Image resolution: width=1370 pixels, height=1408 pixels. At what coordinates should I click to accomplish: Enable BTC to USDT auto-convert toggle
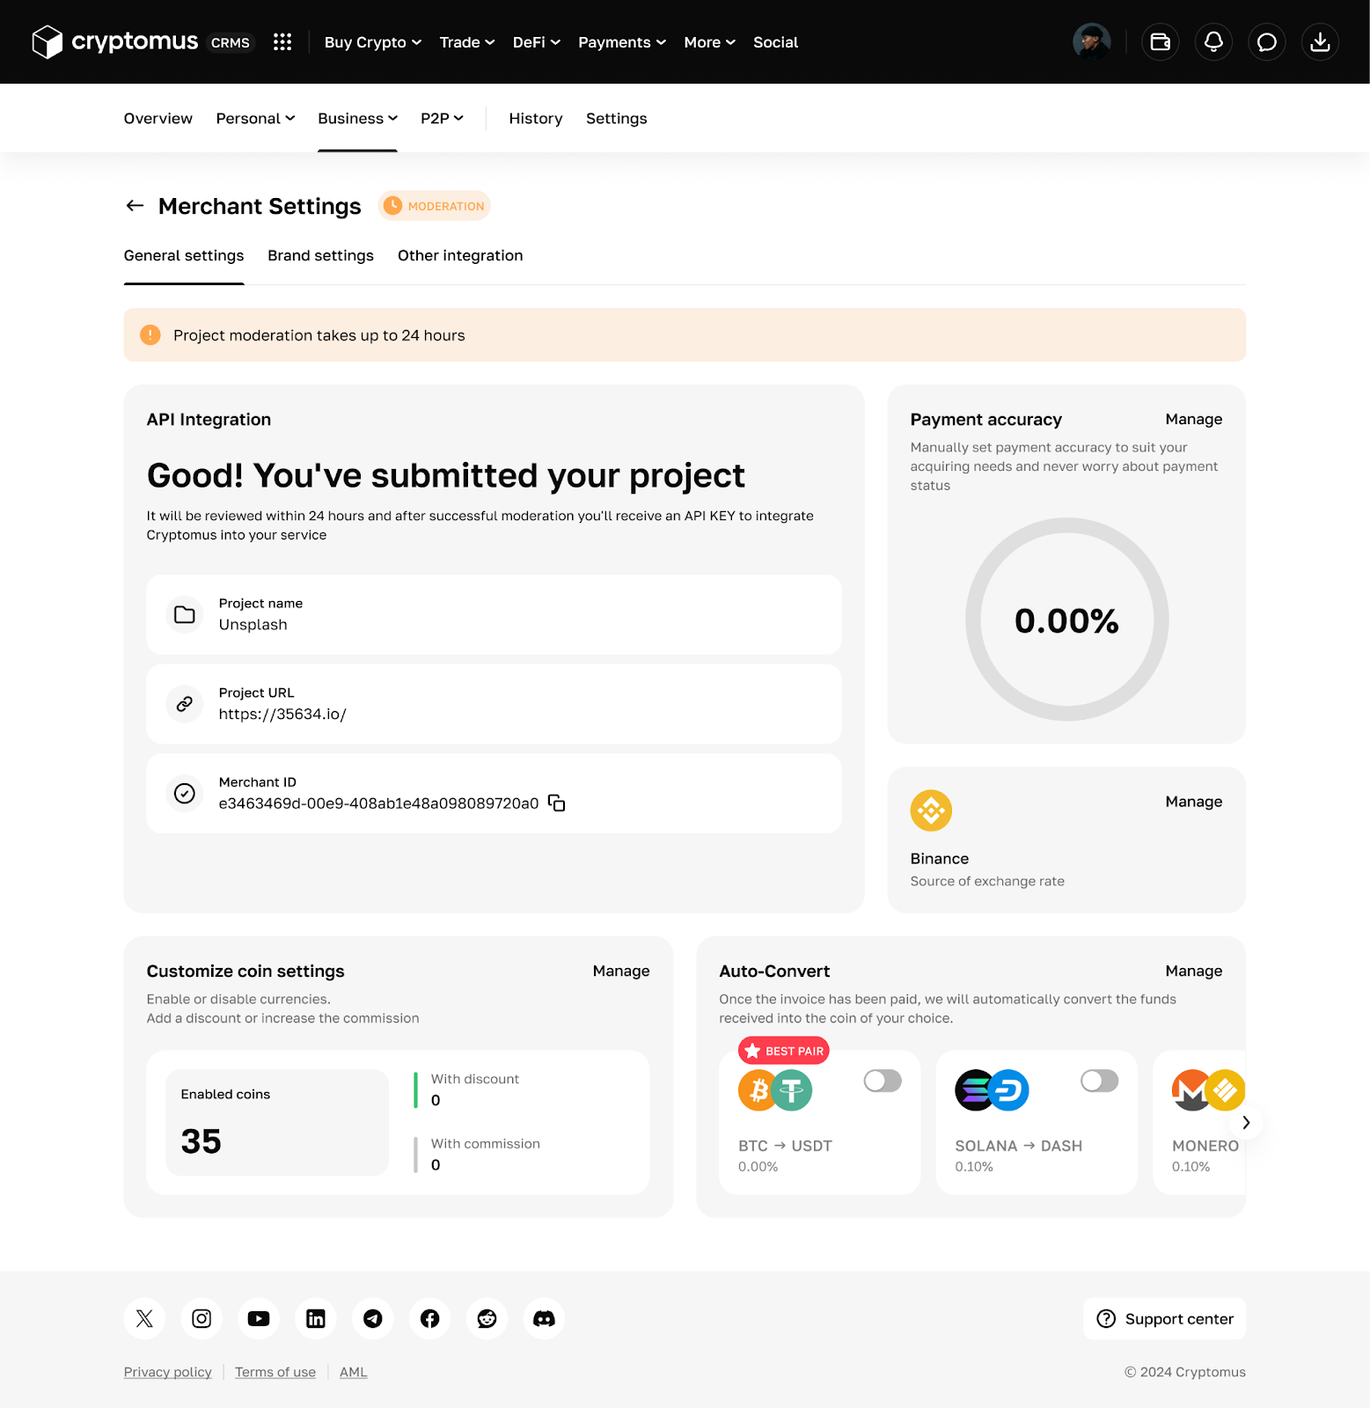[883, 1081]
